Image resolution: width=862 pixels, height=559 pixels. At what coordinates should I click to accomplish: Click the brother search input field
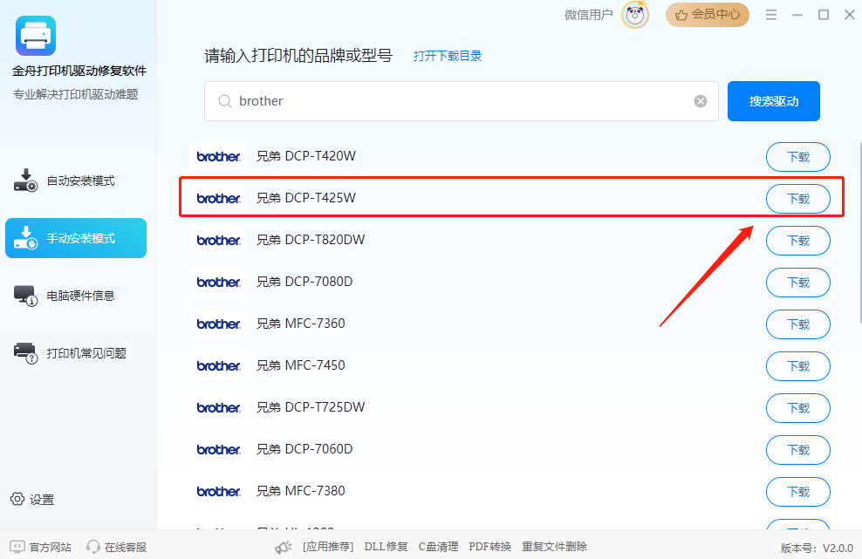click(462, 101)
